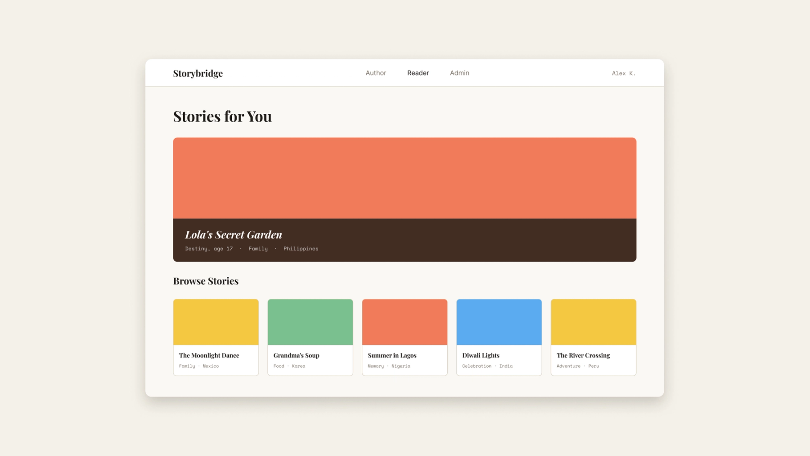Viewport: 810px width, 456px height.
Task: Open the Diwali Lights story title
Action: point(481,356)
